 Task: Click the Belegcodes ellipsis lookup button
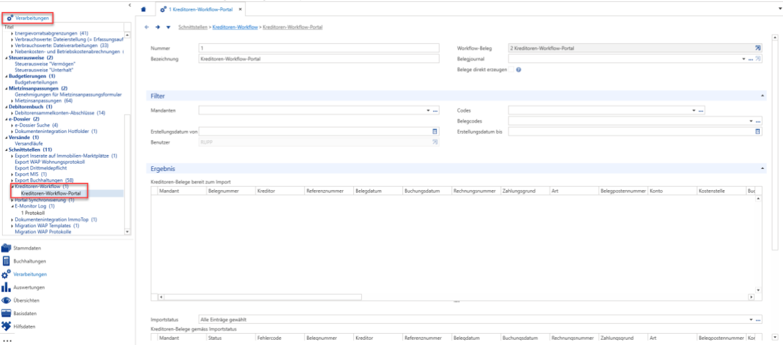(758, 121)
